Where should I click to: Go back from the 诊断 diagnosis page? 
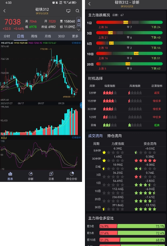(90, 4)
